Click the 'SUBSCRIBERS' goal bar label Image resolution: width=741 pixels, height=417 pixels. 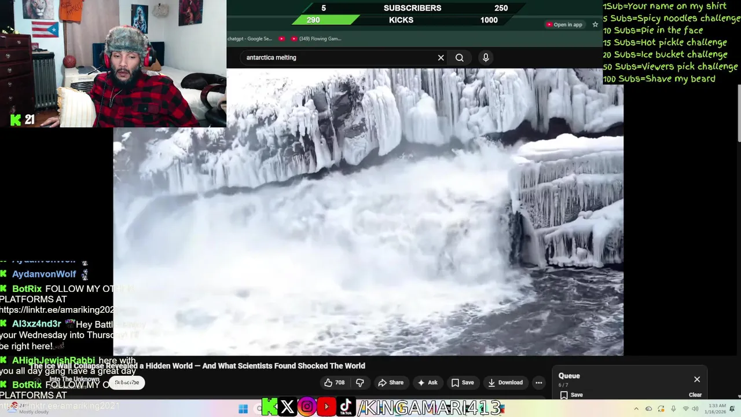pyautogui.click(x=412, y=8)
